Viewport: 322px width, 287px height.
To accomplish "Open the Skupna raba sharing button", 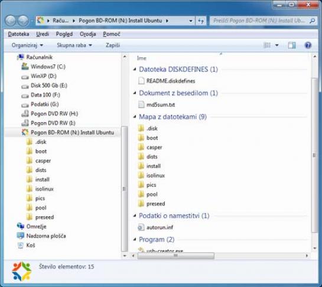I will tap(74, 45).
